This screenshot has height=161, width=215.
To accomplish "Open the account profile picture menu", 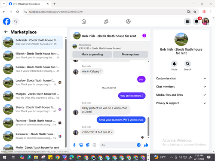I will point(206,21).
